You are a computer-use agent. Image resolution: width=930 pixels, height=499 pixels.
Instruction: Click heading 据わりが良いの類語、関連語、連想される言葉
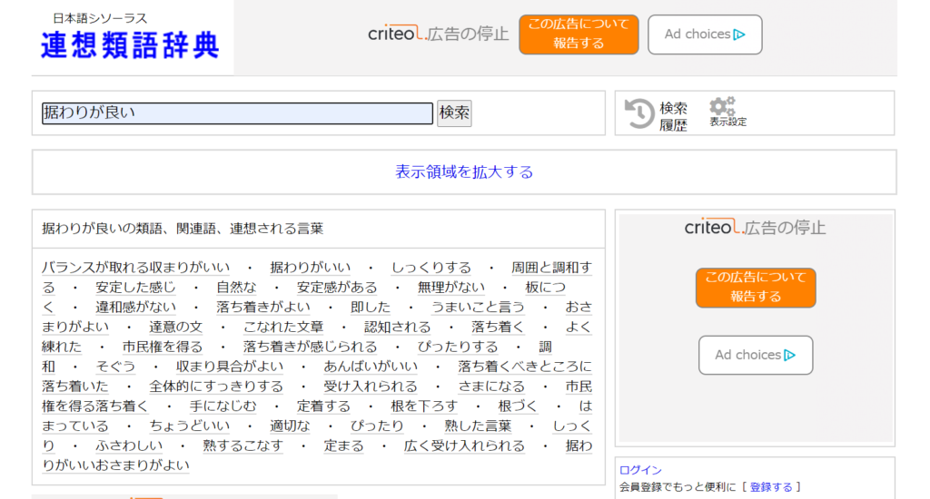pyautogui.click(x=183, y=229)
